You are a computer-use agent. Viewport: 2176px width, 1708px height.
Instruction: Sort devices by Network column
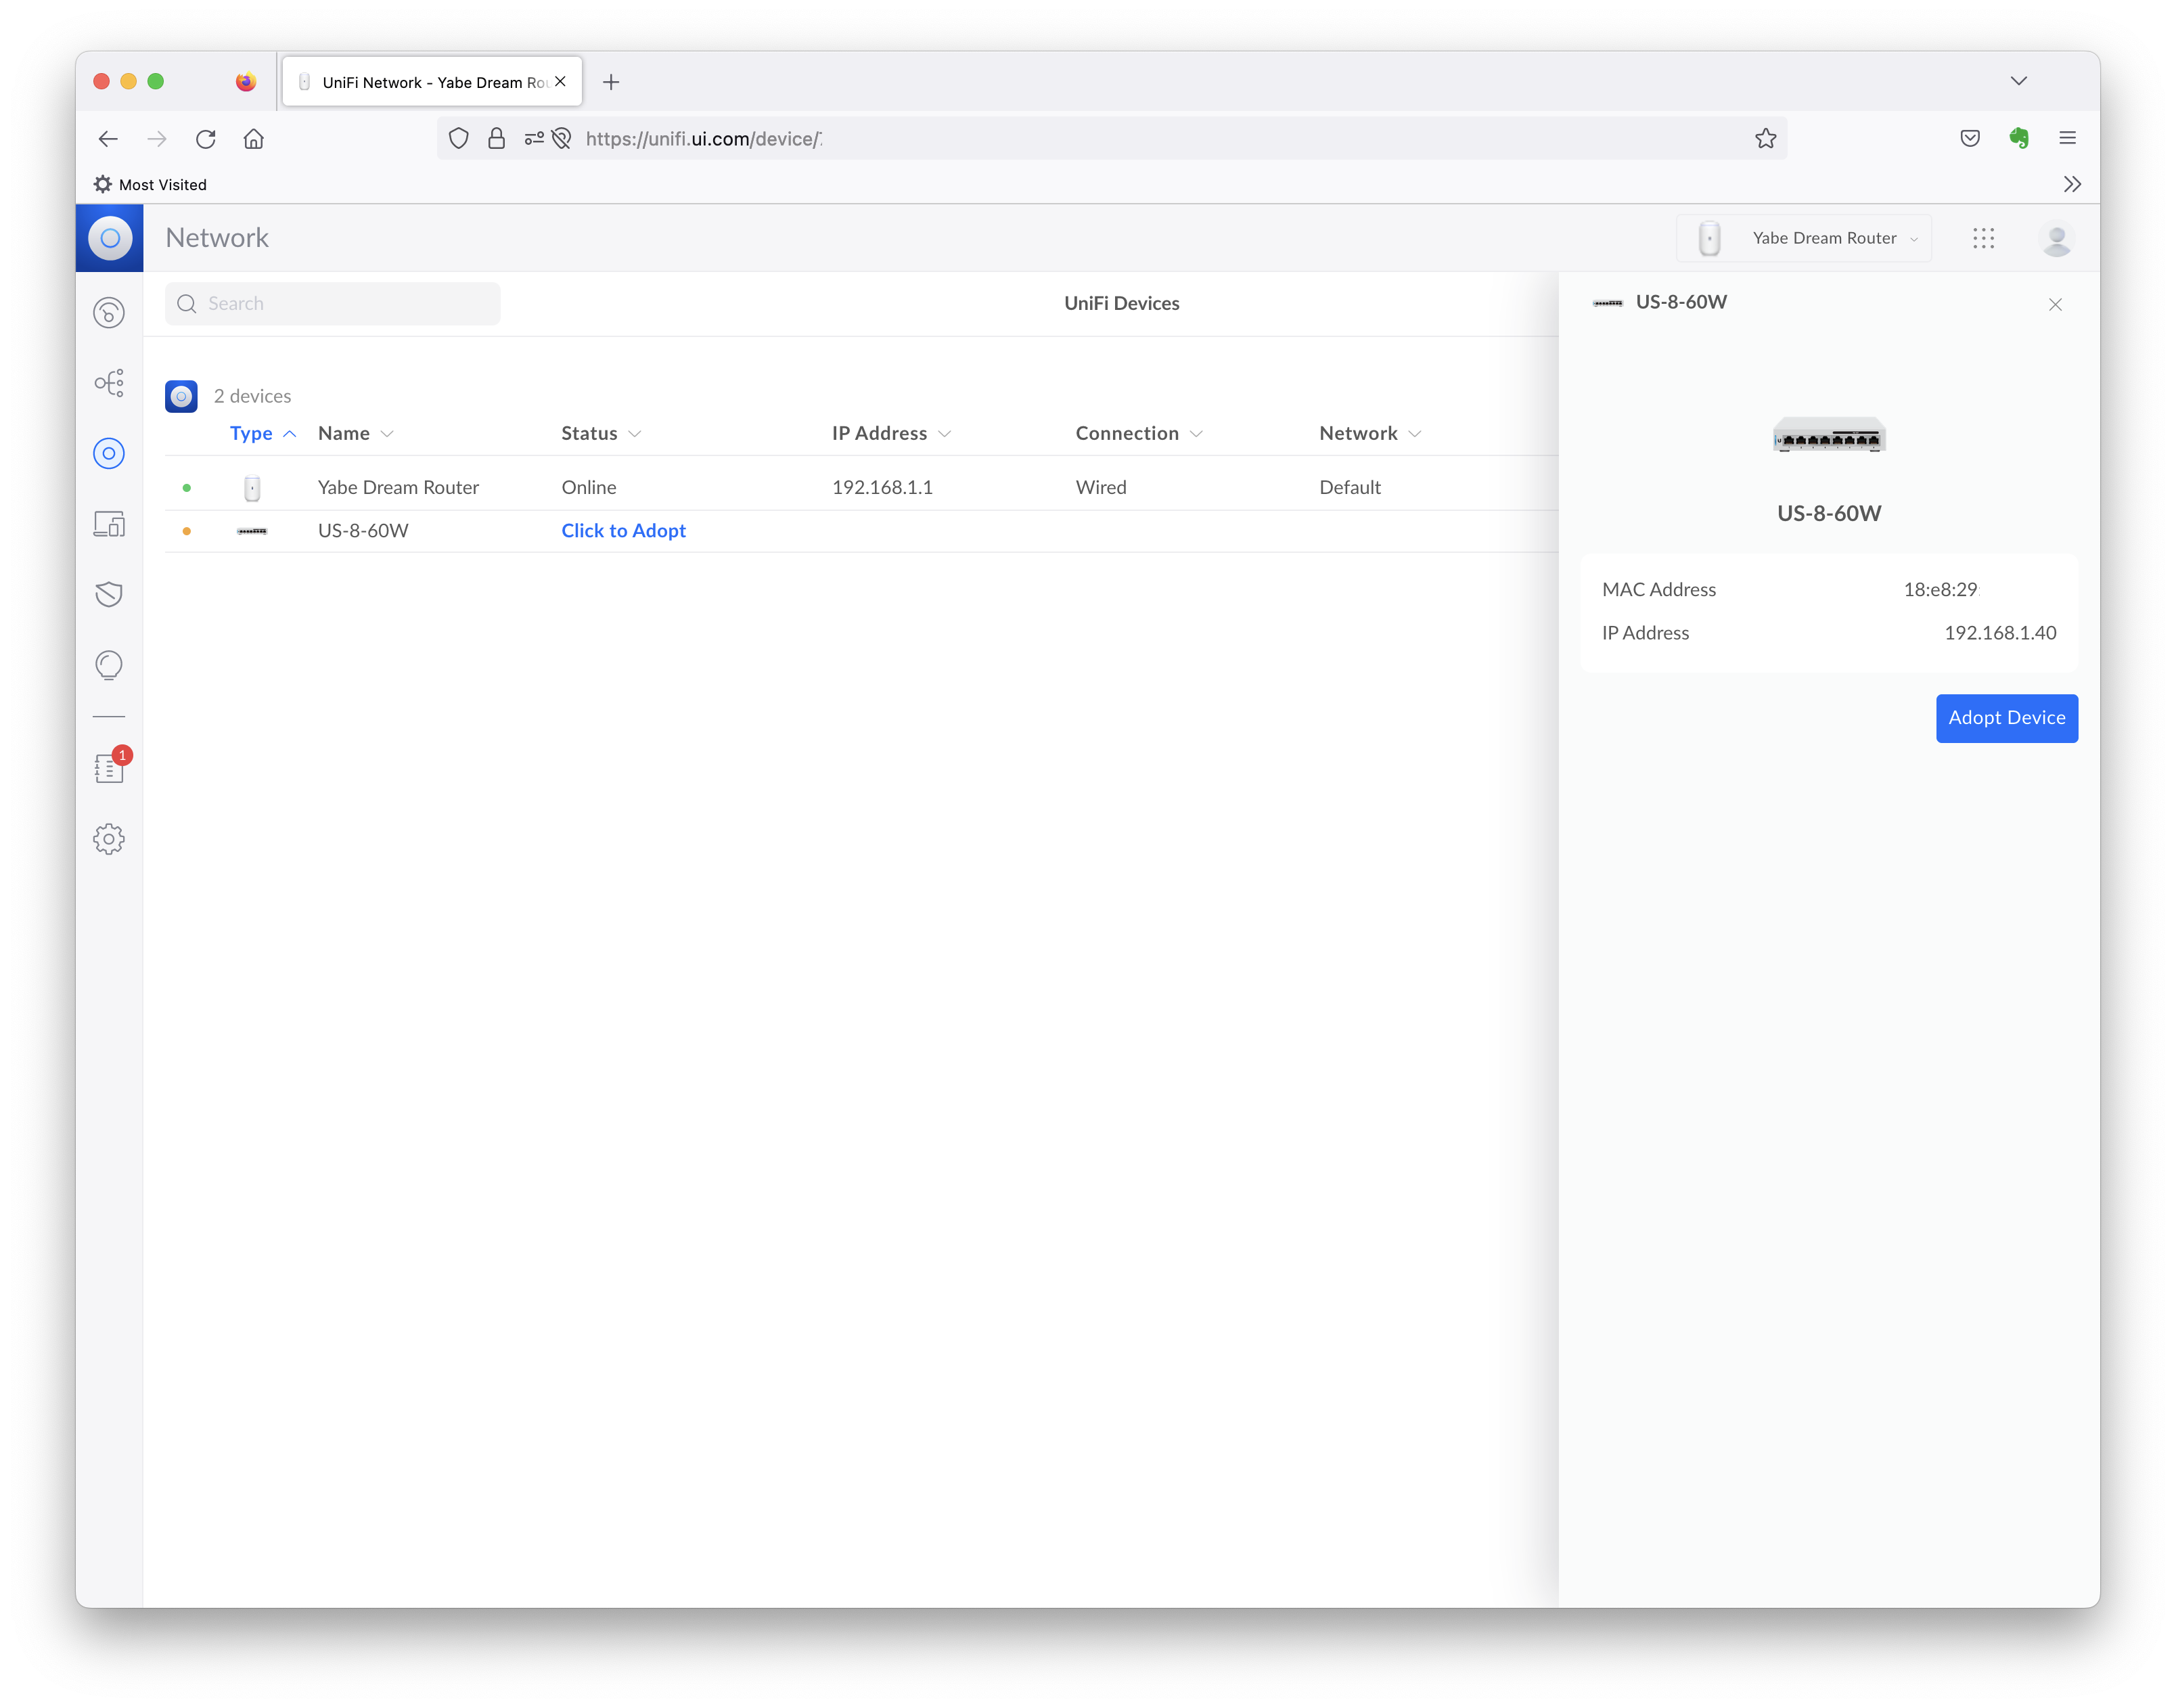click(1370, 433)
